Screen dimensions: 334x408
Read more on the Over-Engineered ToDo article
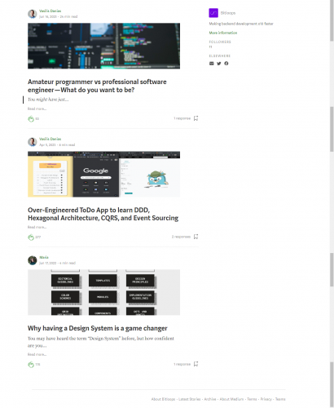[37, 227]
